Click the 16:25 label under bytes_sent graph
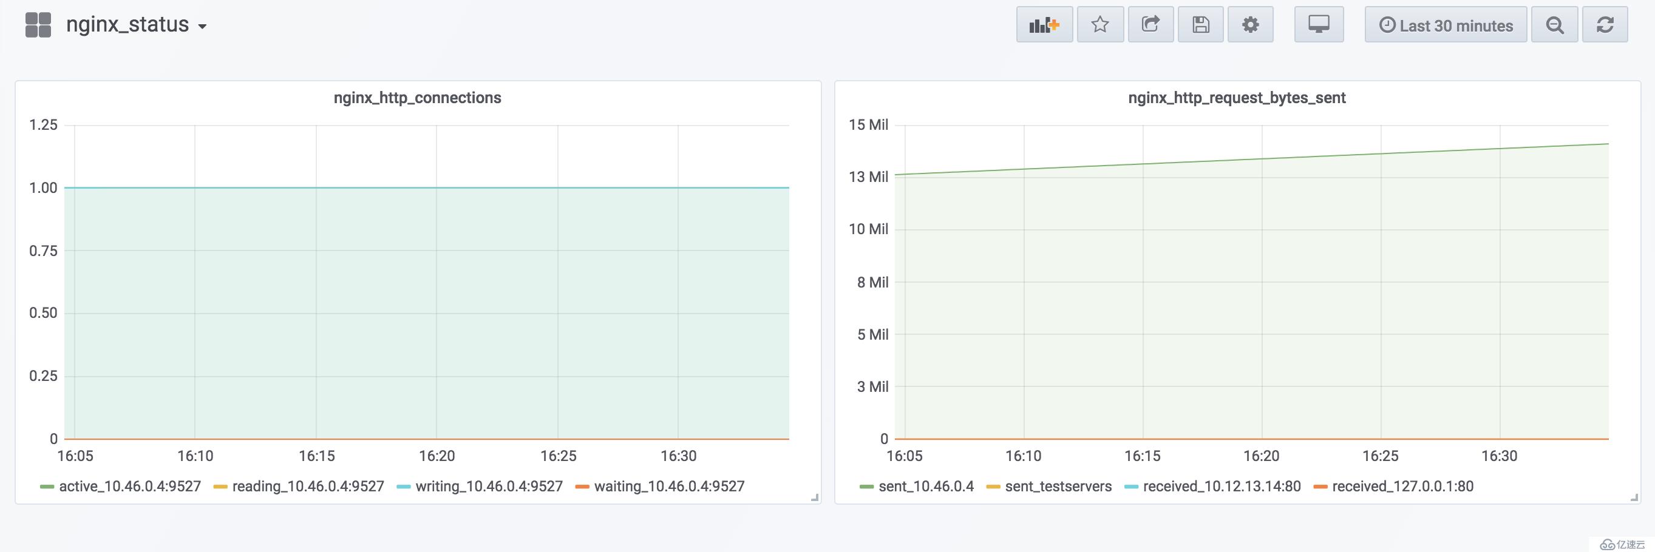This screenshot has width=1655, height=552. tap(1380, 456)
